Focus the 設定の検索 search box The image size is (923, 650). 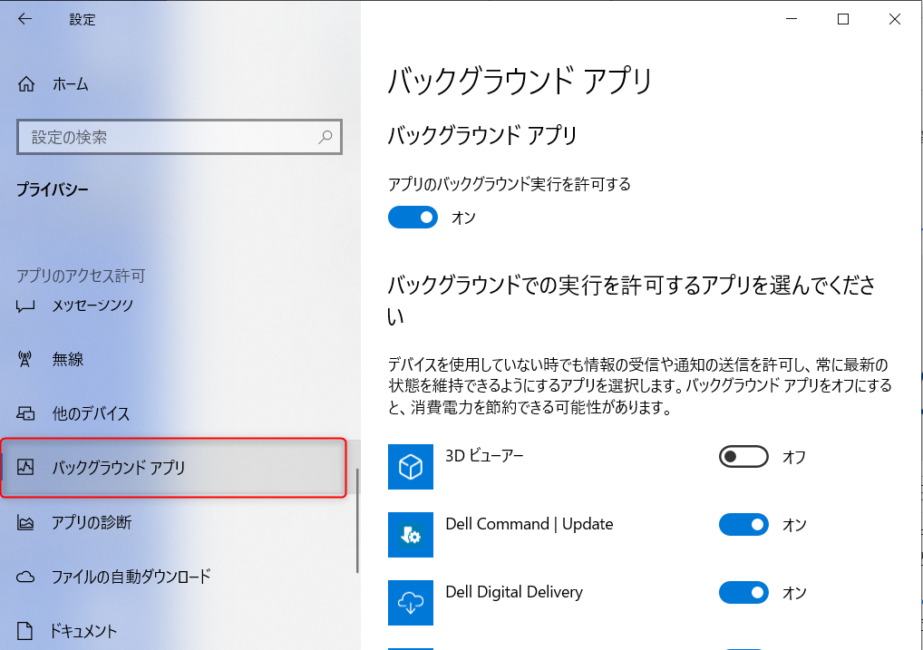tap(180, 137)
